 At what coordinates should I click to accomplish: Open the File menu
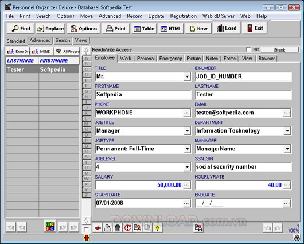point(10,16)
